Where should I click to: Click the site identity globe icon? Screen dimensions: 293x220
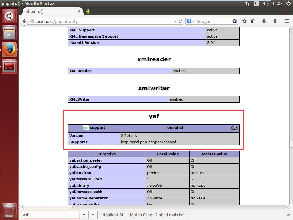[32, 21]
